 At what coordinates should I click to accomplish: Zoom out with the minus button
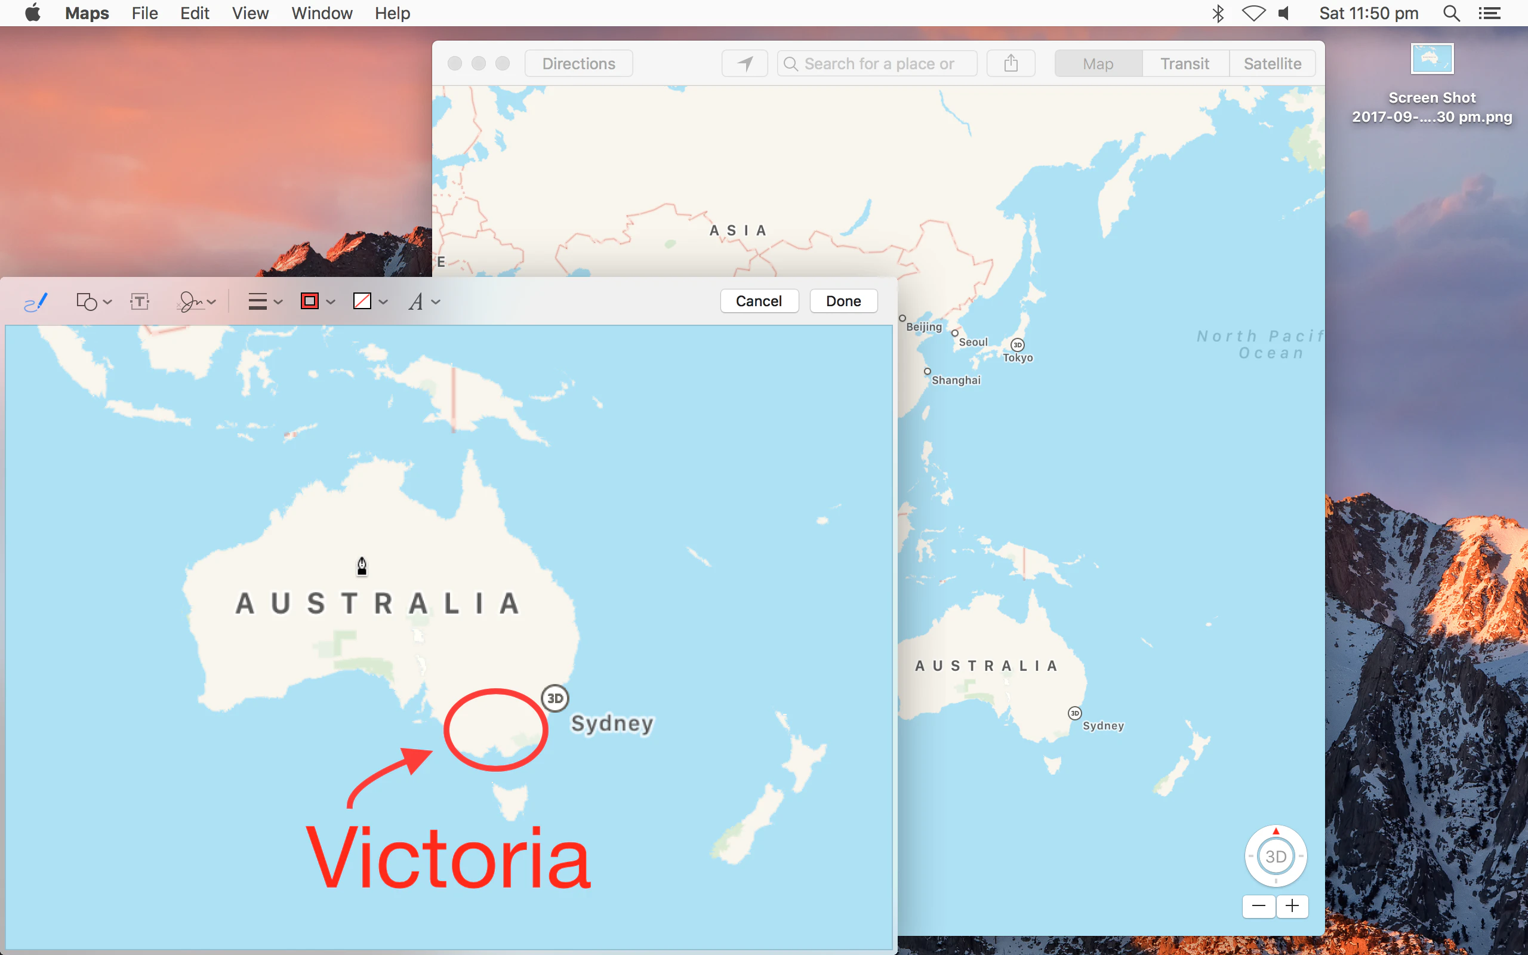pos(1258,907)
